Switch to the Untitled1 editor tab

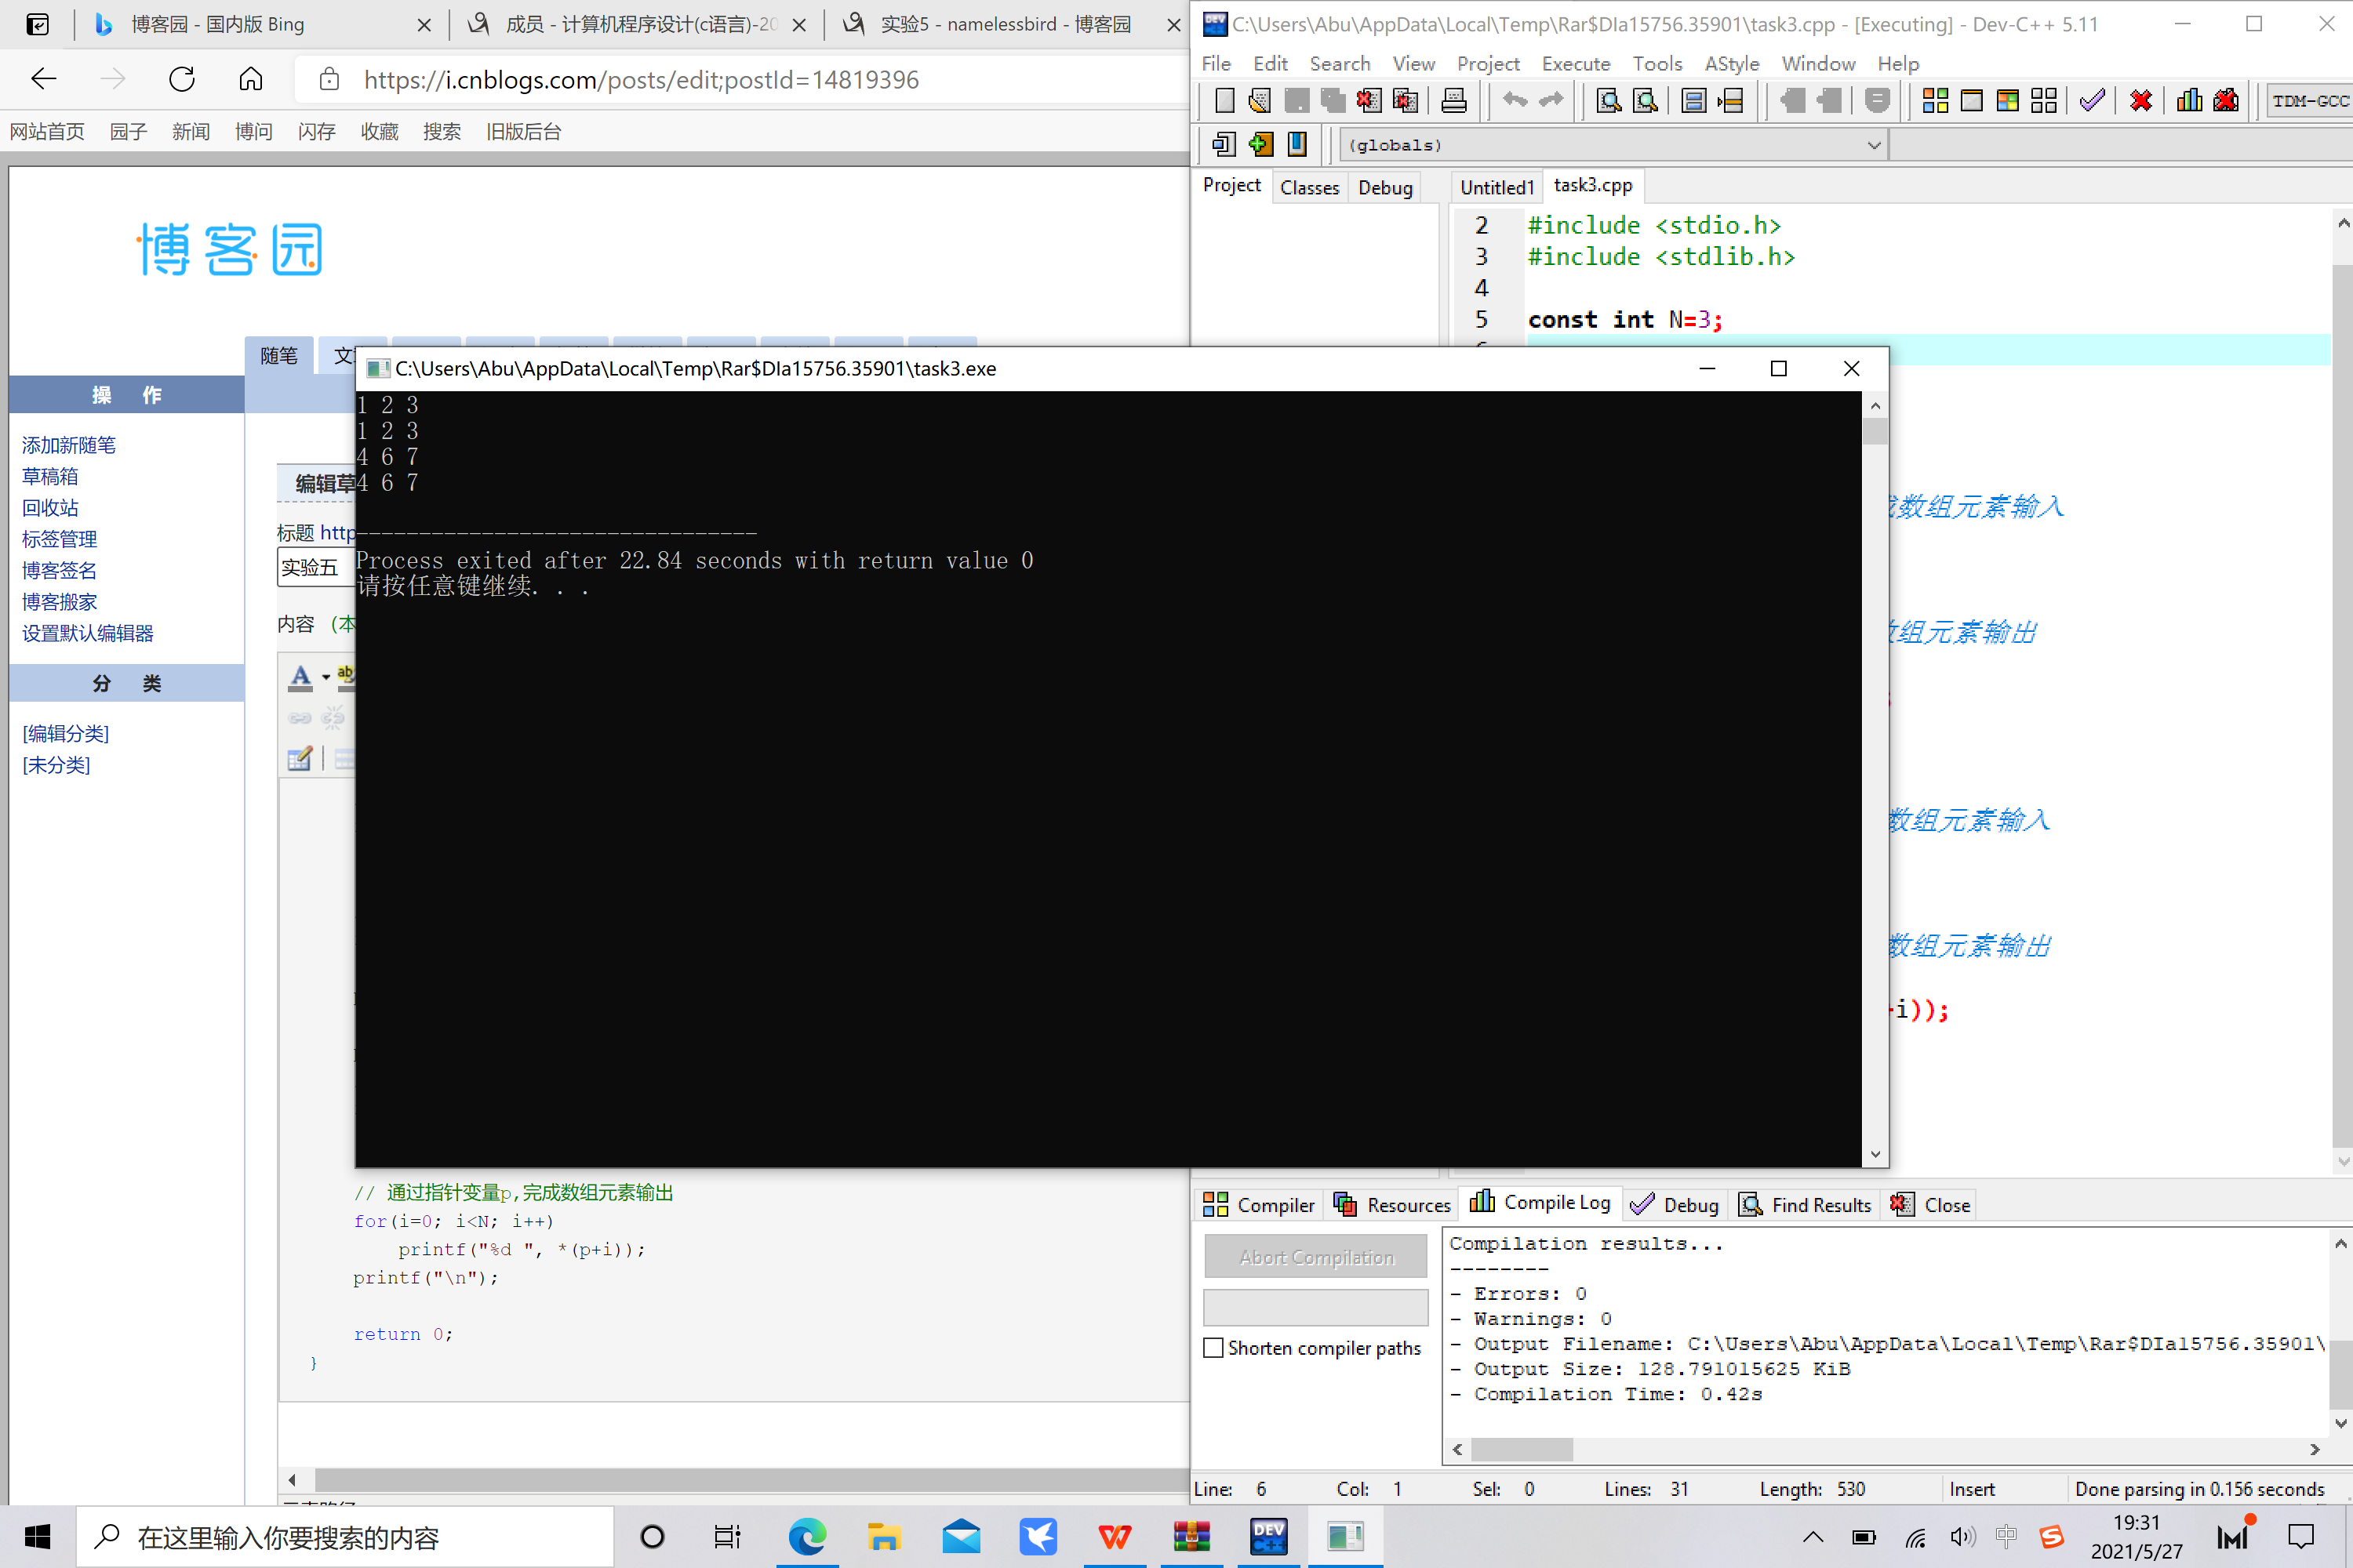click(x=1496, y=187)
